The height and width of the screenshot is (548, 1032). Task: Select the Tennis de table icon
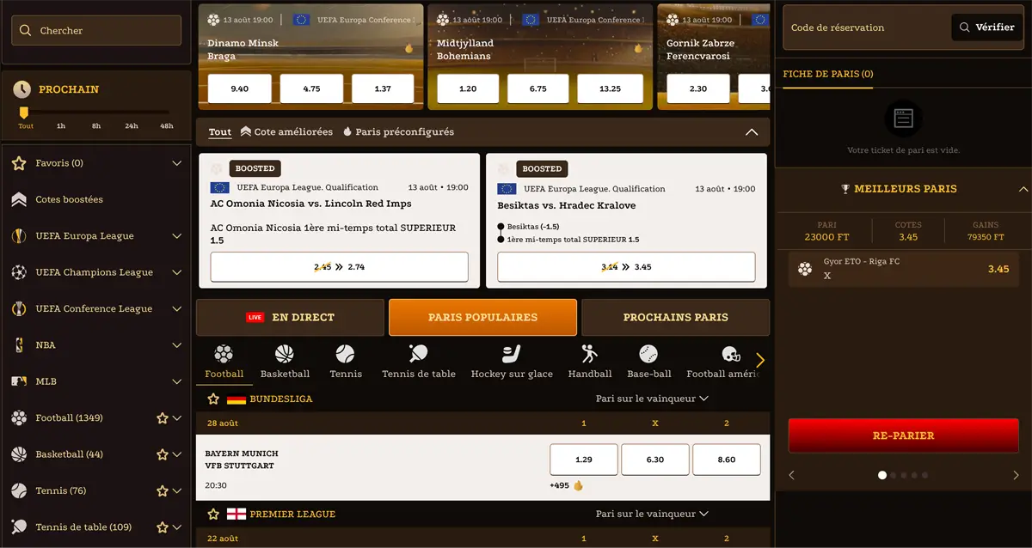coord(419,354)
